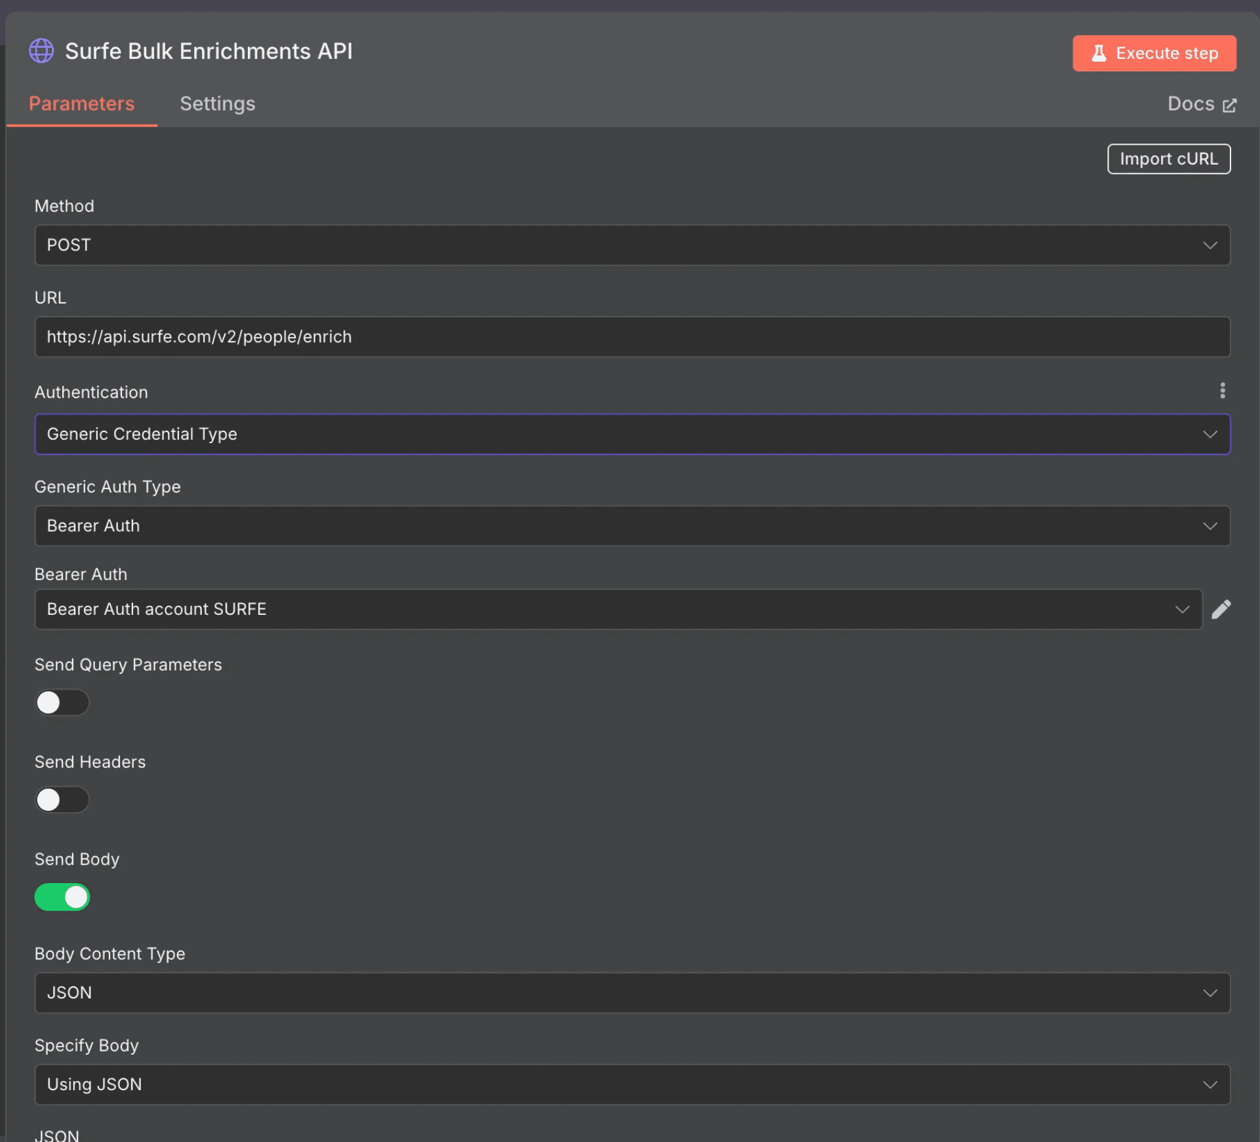Choose credential in Bearer Auth account SURFE dropdown

[618, 609]
